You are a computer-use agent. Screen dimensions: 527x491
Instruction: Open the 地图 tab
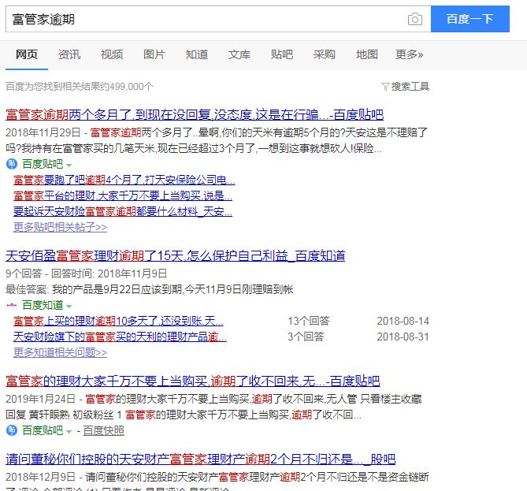[366, 54]
